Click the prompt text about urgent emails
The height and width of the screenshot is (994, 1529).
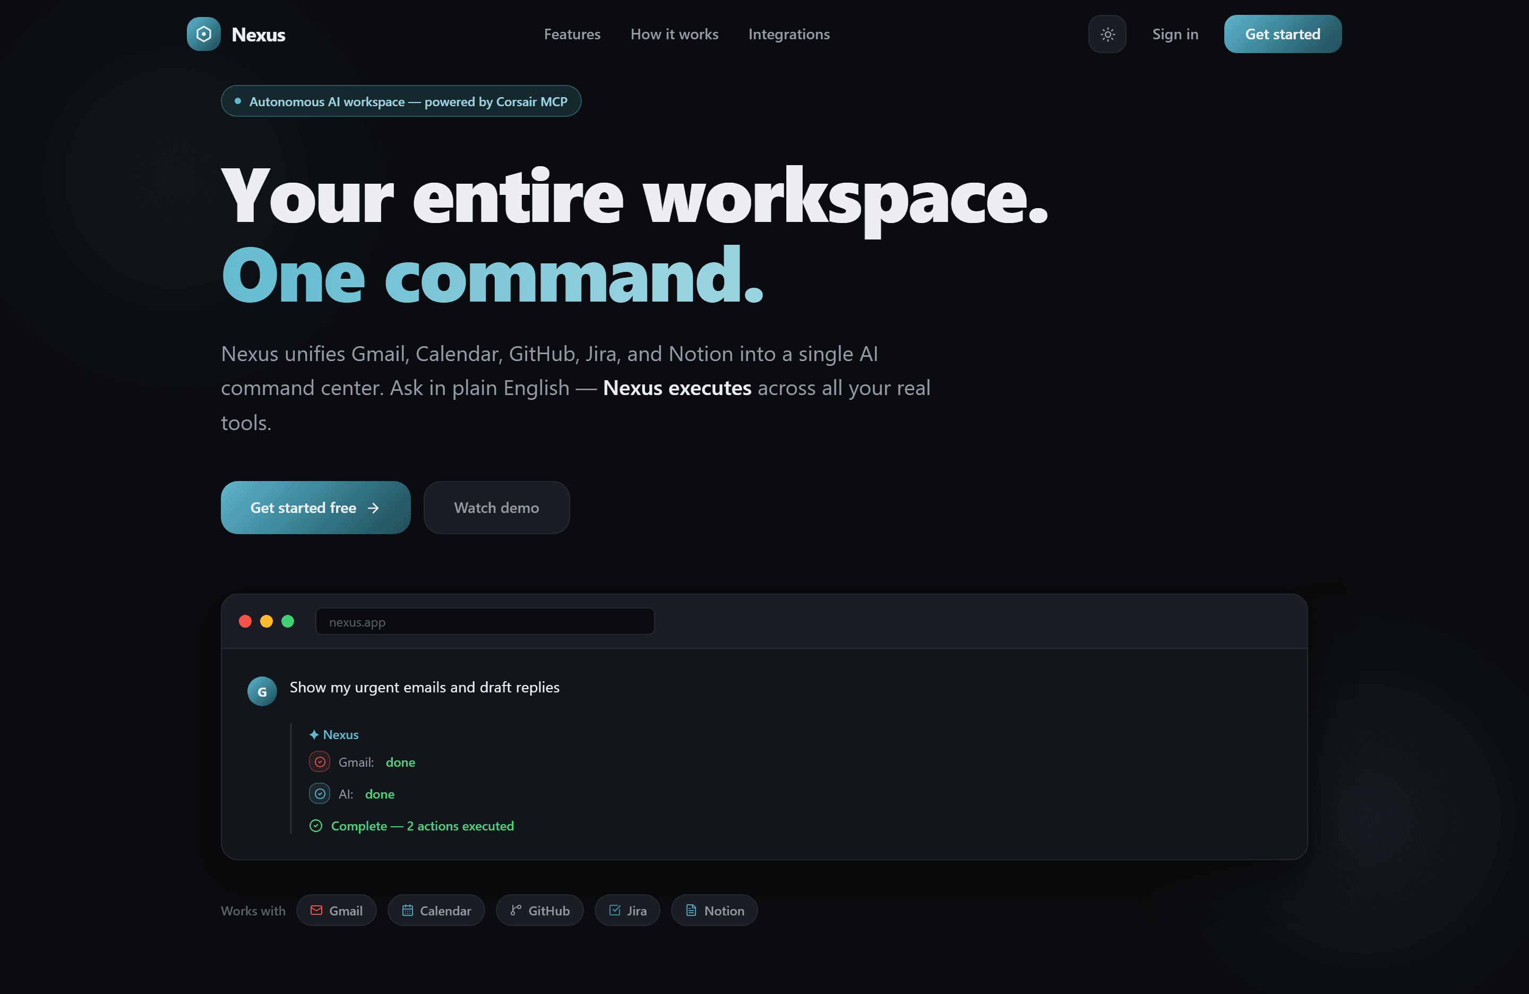(x=425, y=688)
